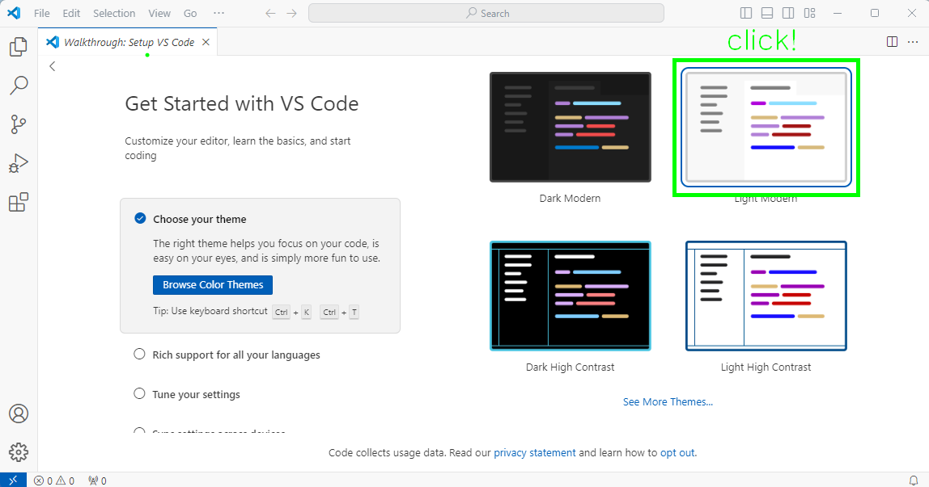This screenshot has height=487, width=929.
Task: Select the Walkthrough: Setup VS Code tab
Action: coord(128,42)
